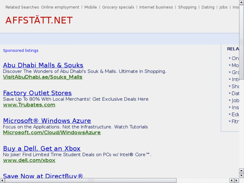
Task: Go to Shopping in the top related searches
Action: tap(187, 7)
